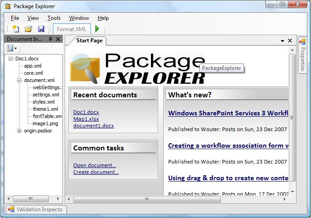Select app.xml in the tree
The image size is (311, 218).
click(x=33, y=66)
